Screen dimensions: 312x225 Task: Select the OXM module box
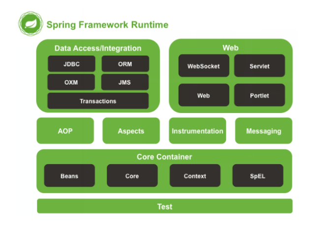71,82
